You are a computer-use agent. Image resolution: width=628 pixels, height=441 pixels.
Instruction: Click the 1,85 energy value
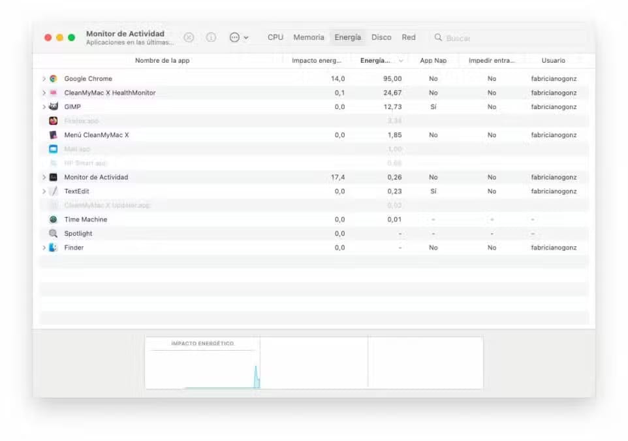pyautogui.click(x=394, y=135)
